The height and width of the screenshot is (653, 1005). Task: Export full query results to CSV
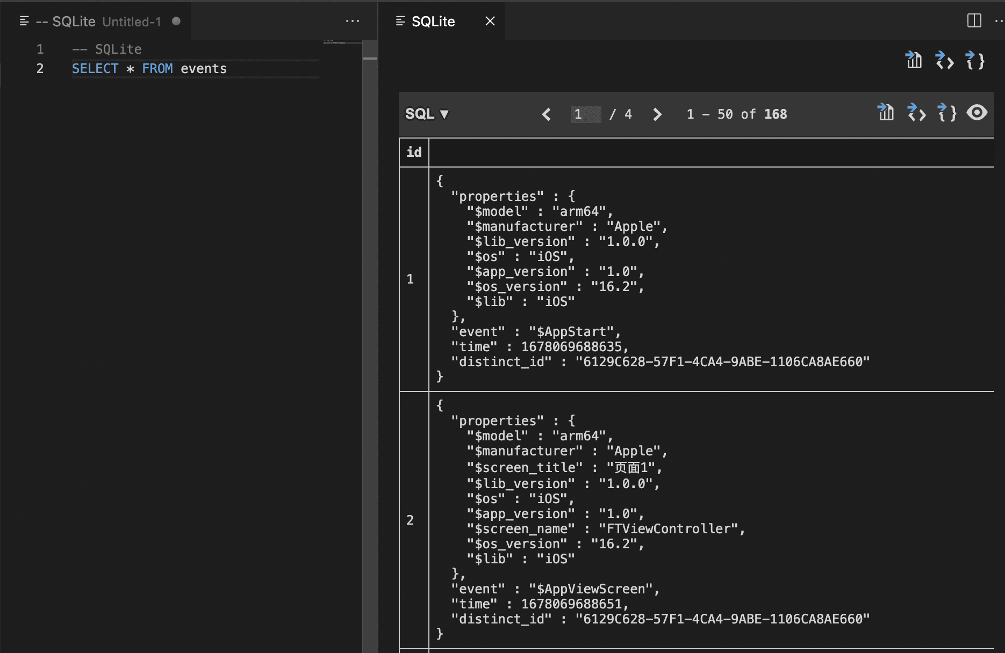[914, 61]
